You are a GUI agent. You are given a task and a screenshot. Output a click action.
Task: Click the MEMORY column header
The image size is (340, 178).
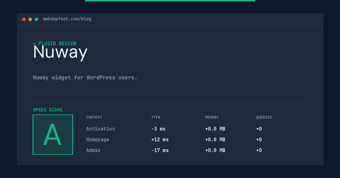pyautogui.click(x=212, y=117)
